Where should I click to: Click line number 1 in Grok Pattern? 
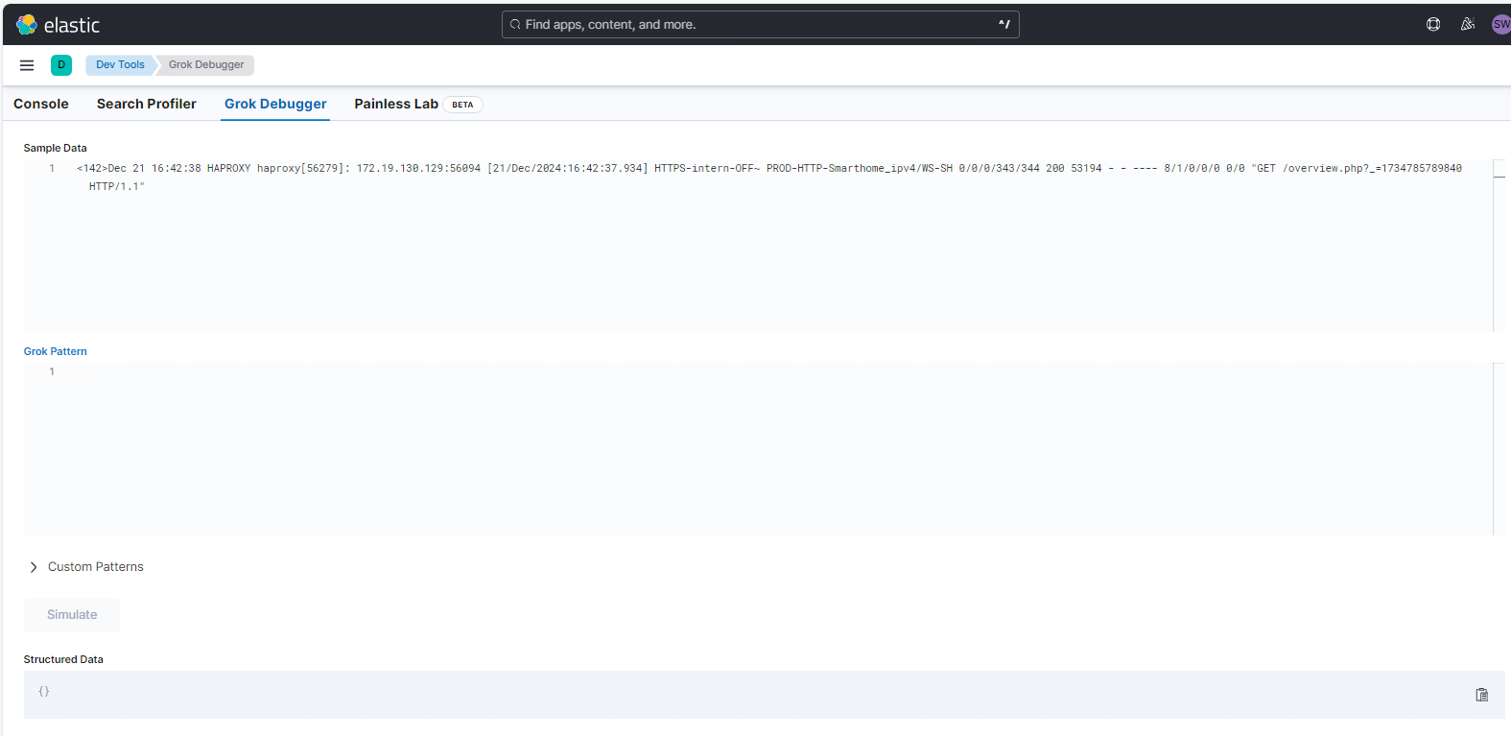tap(52, 371)
